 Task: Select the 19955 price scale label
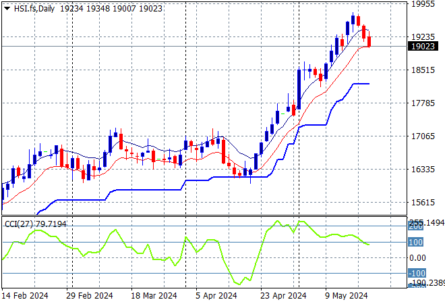pos(423,4)
